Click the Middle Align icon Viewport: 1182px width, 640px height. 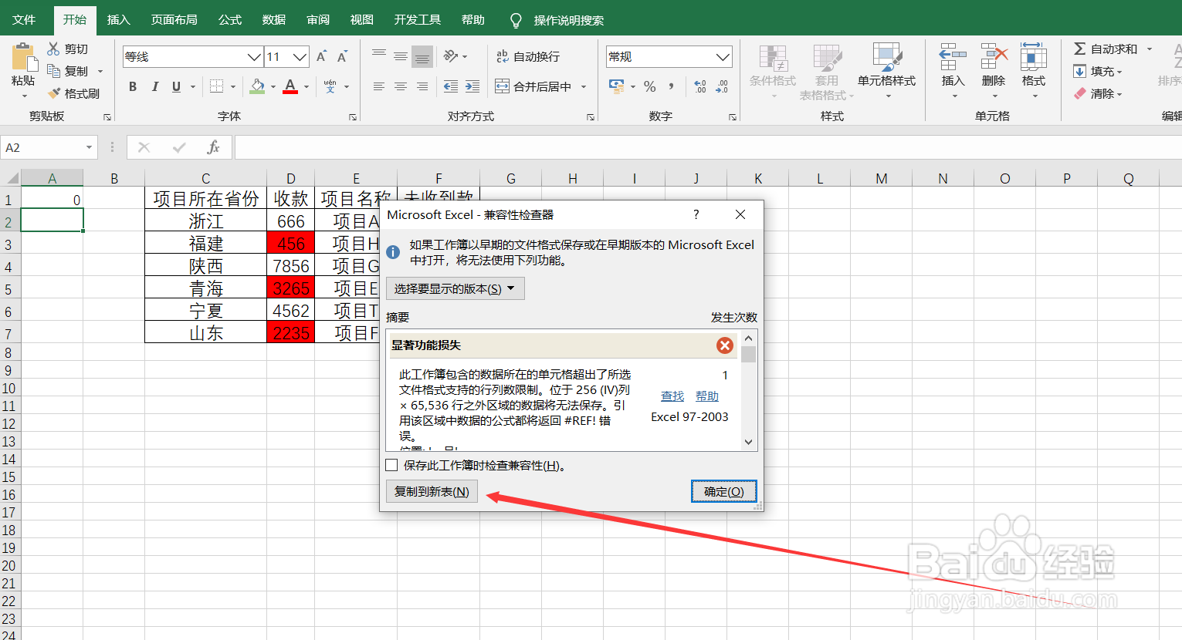(x=401, y=56)
